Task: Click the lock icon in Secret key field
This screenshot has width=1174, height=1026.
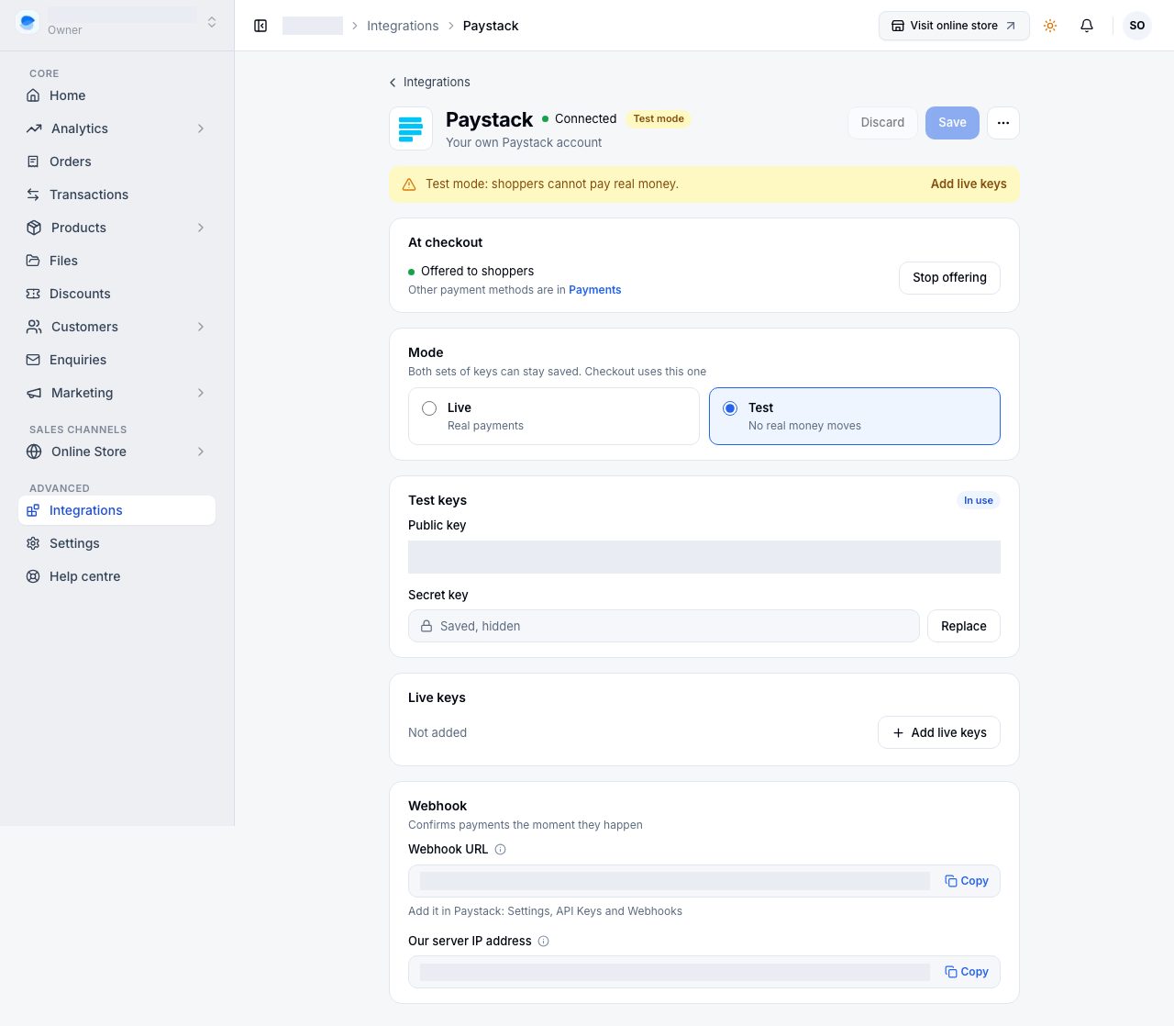Action: coord(426,626)
